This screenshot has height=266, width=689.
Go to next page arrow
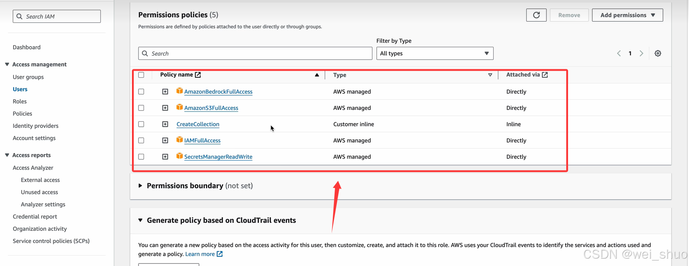point(641,53)
